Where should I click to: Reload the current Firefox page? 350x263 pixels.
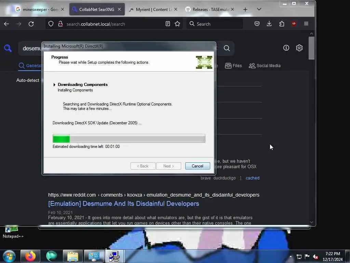(31, 24)
